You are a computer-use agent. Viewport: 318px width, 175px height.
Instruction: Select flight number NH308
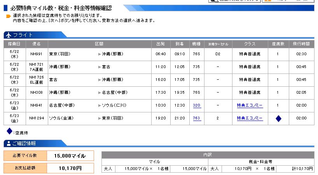(x=36, y=93)
